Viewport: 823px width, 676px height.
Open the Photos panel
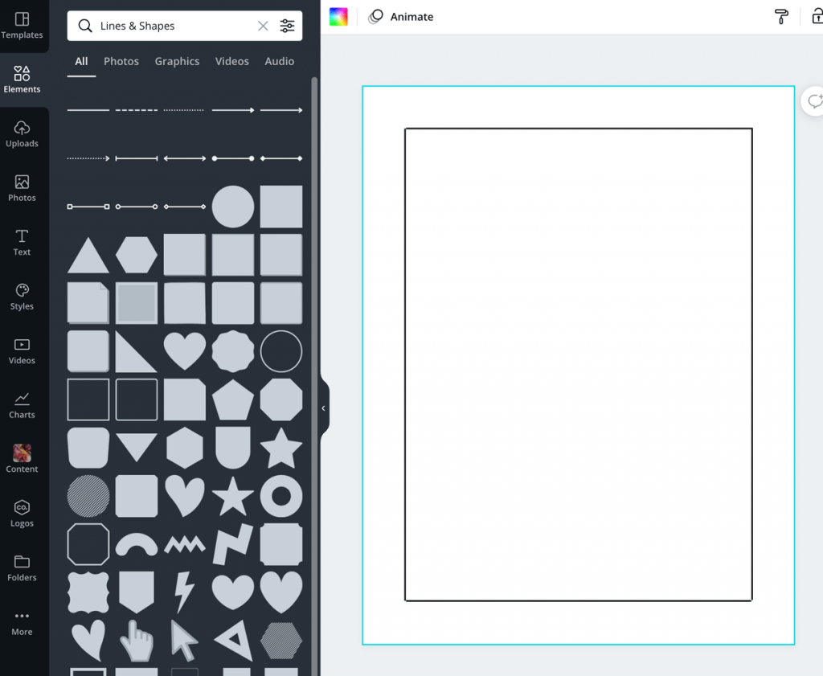pyautogui.click(x=22, y=187)
